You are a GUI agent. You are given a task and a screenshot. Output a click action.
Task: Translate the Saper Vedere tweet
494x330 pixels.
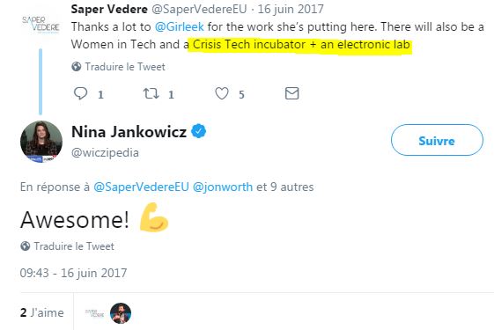[125, 67]
